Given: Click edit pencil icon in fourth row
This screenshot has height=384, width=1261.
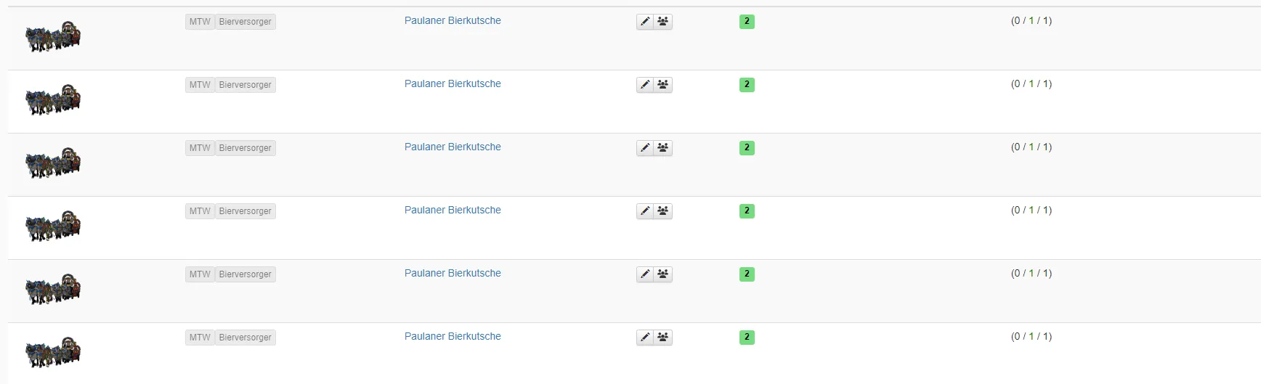Looking at the screenshot, I should tap(644, 211).
